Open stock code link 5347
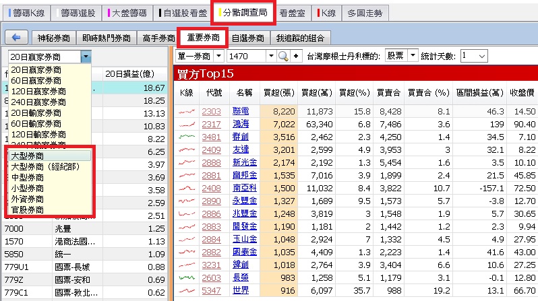 coord(211,291)
